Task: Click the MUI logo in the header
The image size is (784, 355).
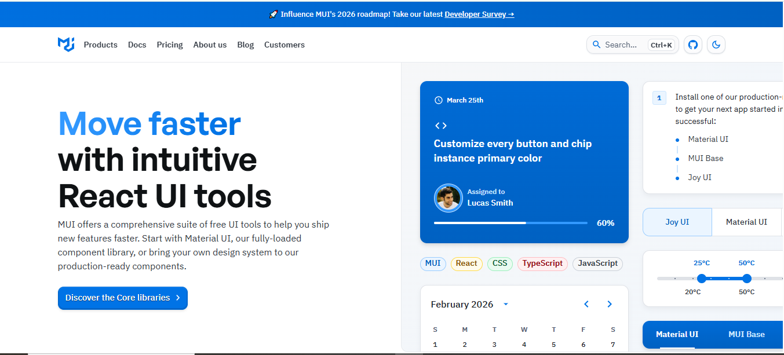Action: [65, 45]
